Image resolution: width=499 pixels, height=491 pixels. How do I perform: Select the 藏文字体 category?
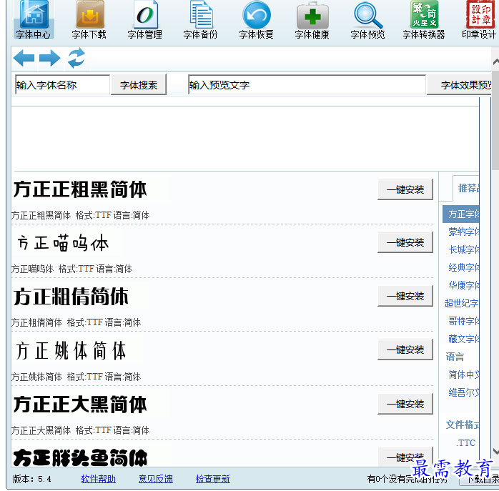(x=463, y=339)
